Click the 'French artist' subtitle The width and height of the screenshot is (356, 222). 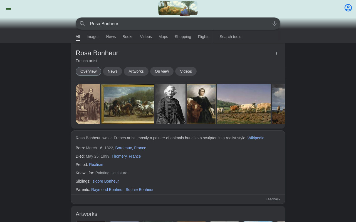click(x=86, y=61)
